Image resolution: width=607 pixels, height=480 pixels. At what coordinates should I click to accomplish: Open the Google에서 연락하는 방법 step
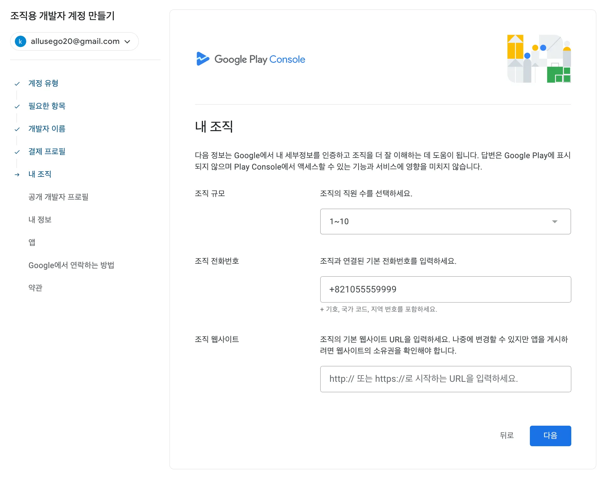tap(71, 265)
